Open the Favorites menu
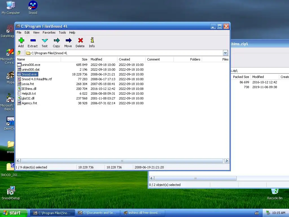The height and width of the screenshot is (217, 289). point(49,32)
